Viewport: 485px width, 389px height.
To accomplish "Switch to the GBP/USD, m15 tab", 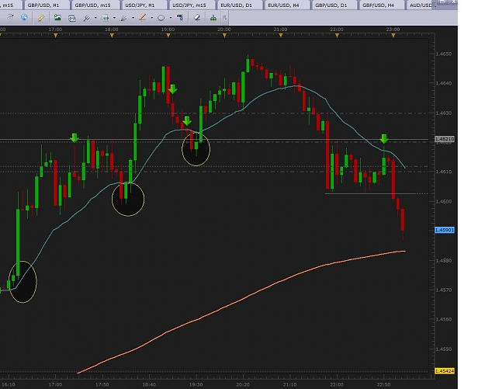I will click(94, 5).
